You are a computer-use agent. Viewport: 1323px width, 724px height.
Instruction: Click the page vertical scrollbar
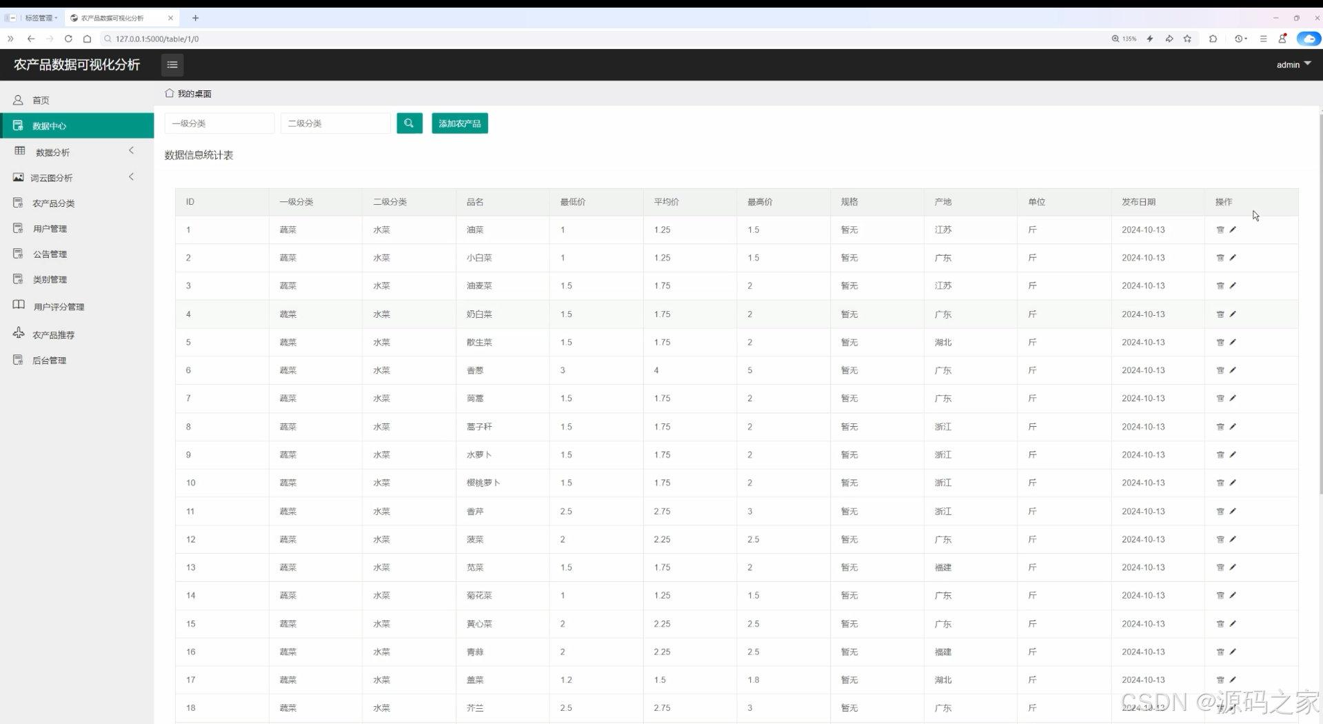click(1320, 303)
